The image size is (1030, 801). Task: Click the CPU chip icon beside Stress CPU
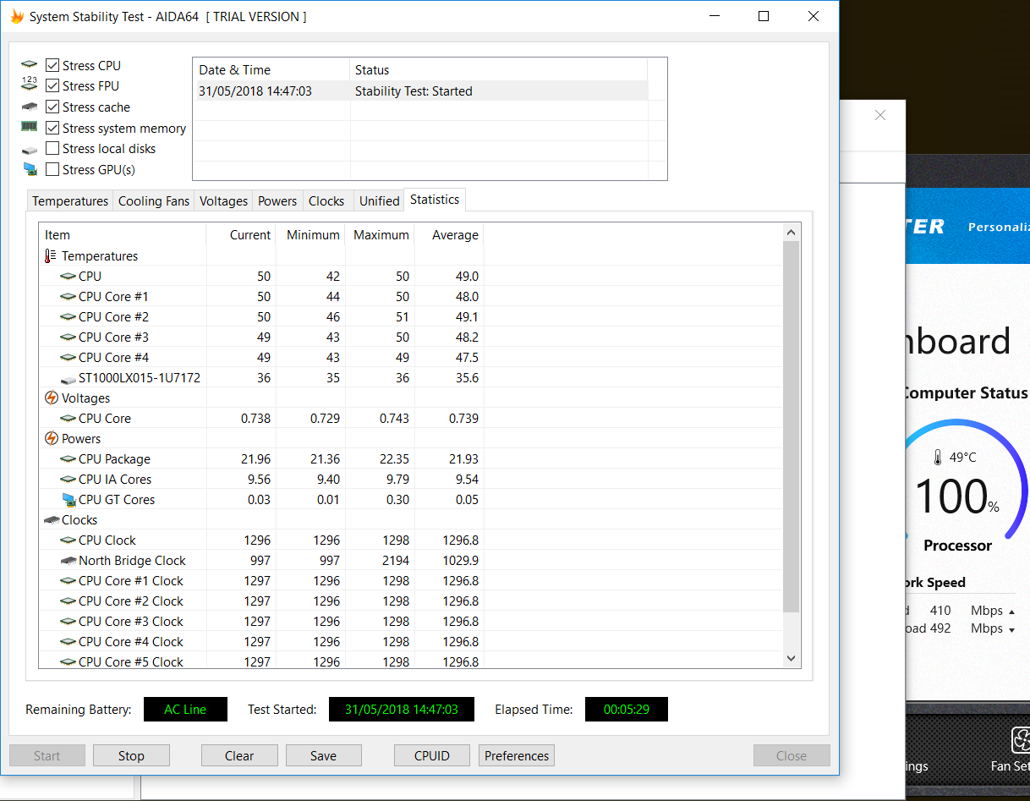click(30, 65)
